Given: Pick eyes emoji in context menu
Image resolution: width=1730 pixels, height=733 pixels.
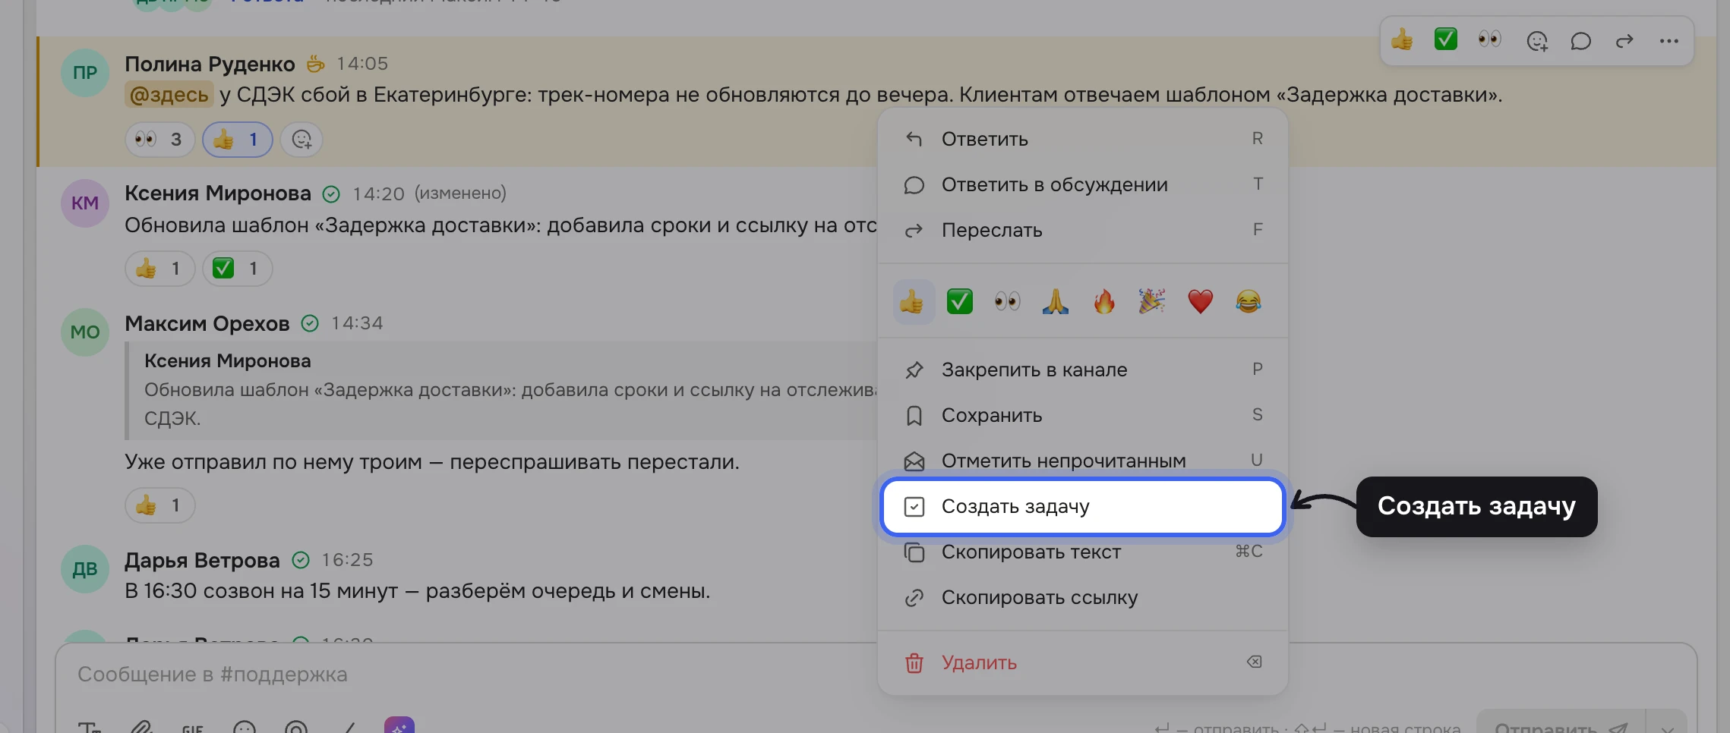Looking at the screenshot, I should tap(1008, 302).
